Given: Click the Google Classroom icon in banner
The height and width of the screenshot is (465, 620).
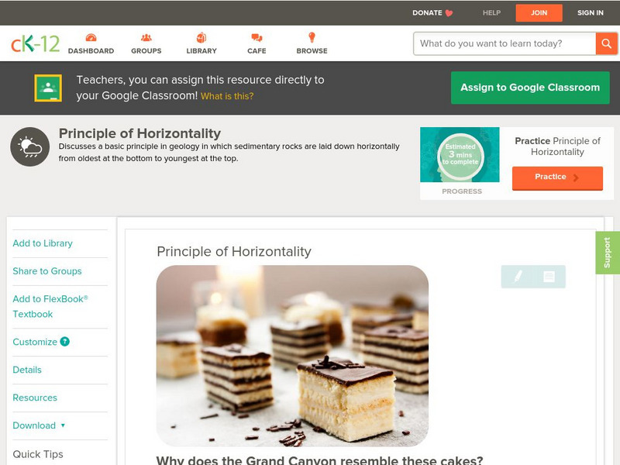Looking at the screenshot, I should 48,88.
